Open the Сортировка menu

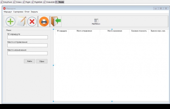pyautogui.click(x=18, y=12)
